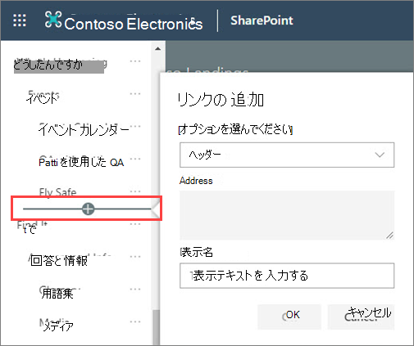Open ellipsis menu beside Patti を使用した QA
This screenshot has width=414, height=346.
135,159
